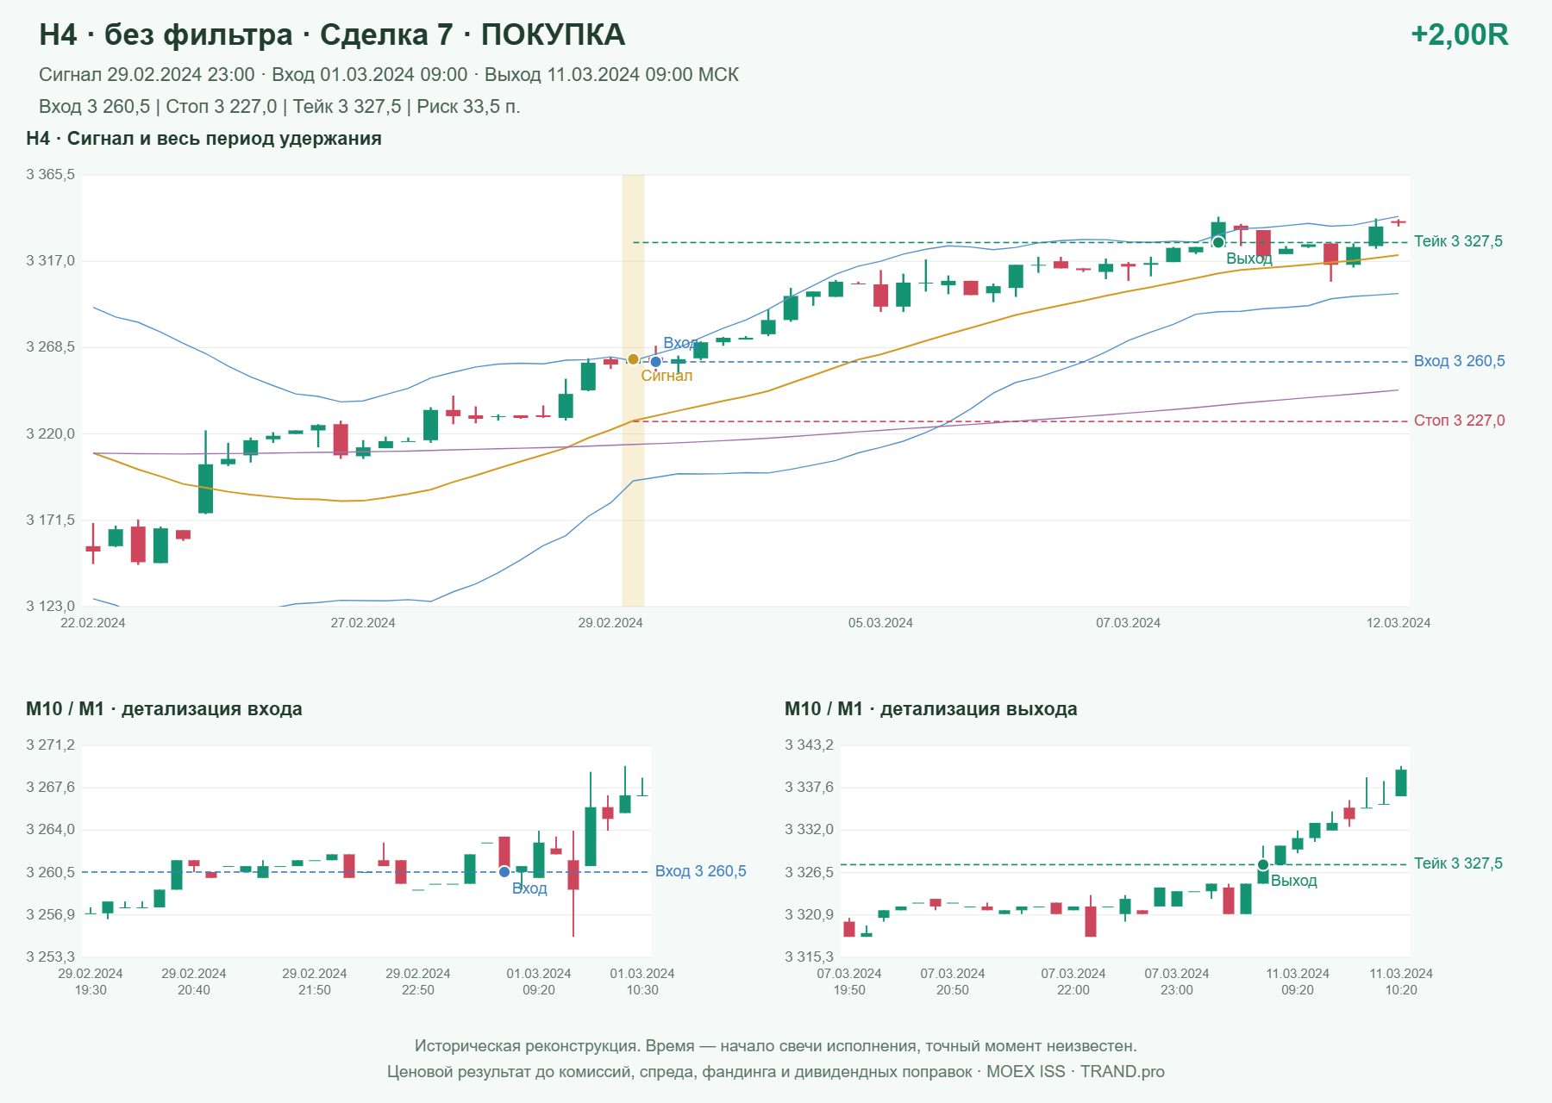The image size is (1552, 1103).
Task: Click axis price 3 268,5 on H4 chart
Action: coord(51,347)
